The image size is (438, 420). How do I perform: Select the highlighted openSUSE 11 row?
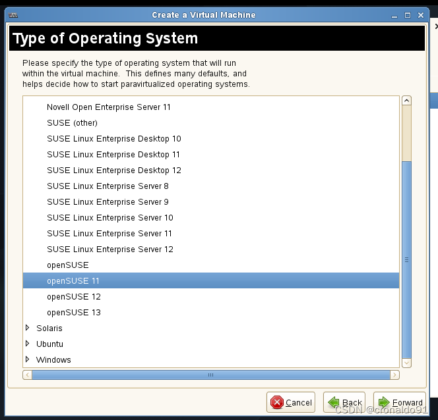point(211,280)
